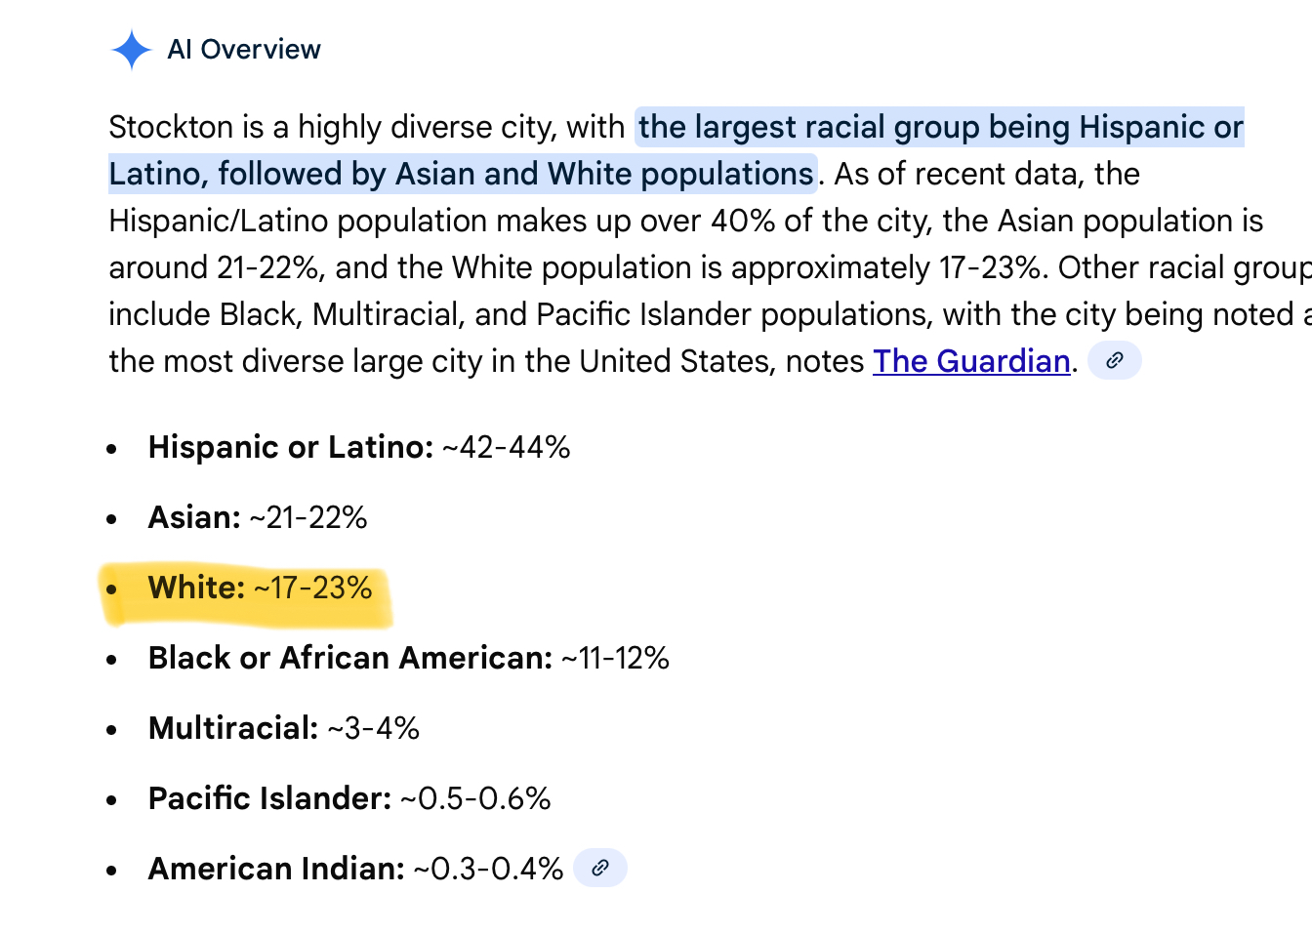Click the Asian bullet label
Image resolution: width=1312 pixels, height=934 pixels.
click(x=194, y=517)
